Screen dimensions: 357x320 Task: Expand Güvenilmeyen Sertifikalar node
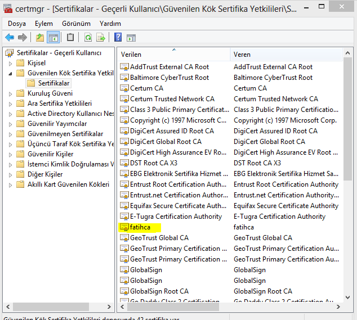(10, 134)
